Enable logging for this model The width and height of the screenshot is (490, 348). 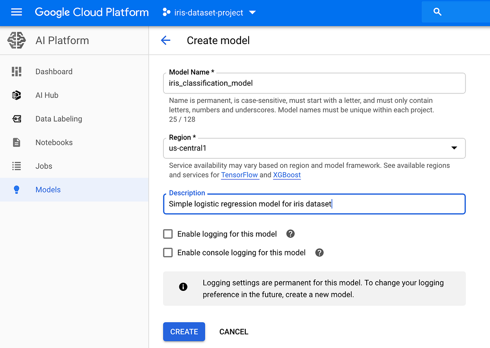coord(168,234)
